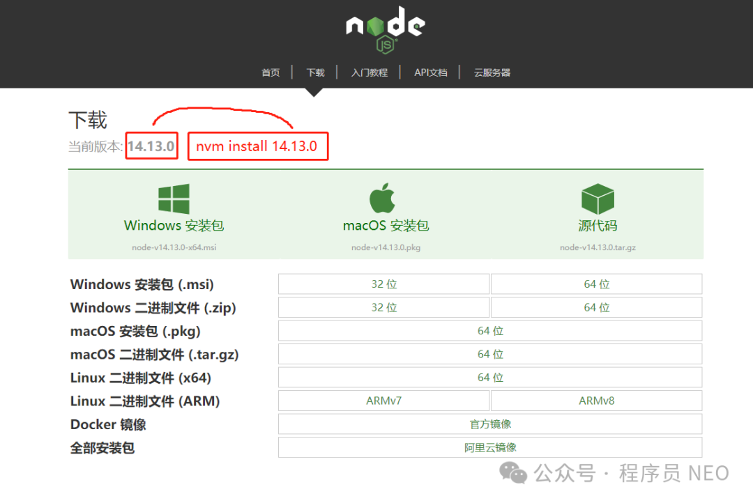The height and width of the screenshot is (503, 753).
Task: Click the Windows 二进制文件 (.zip) row label
Action: pyautogui.click(x=153, y=308)
